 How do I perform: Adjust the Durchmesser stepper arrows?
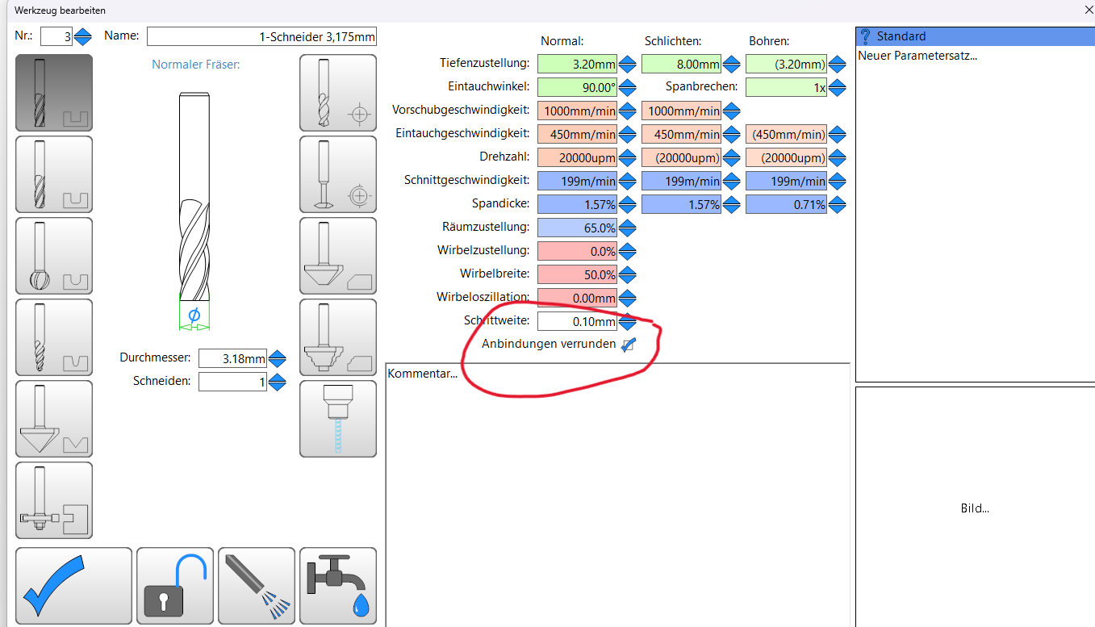278,358
